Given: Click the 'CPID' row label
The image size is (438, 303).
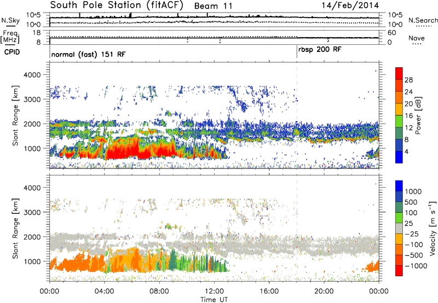Looking at the screenshot, I should point(12,52).
